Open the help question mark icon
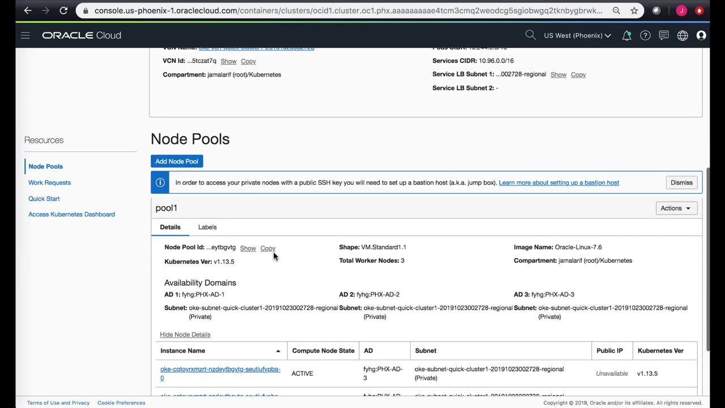725x408 pixels. pos(645,35)
